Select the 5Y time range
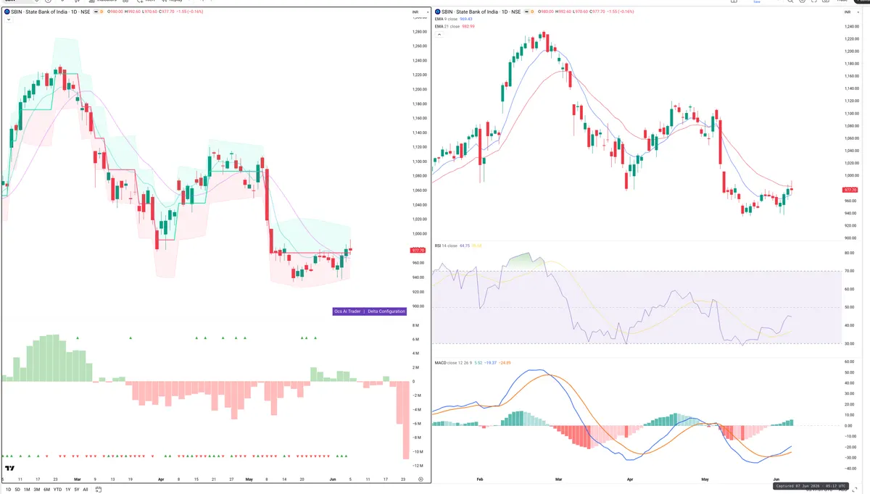Screen dimensions: 870x494 [x=77, y=490]
